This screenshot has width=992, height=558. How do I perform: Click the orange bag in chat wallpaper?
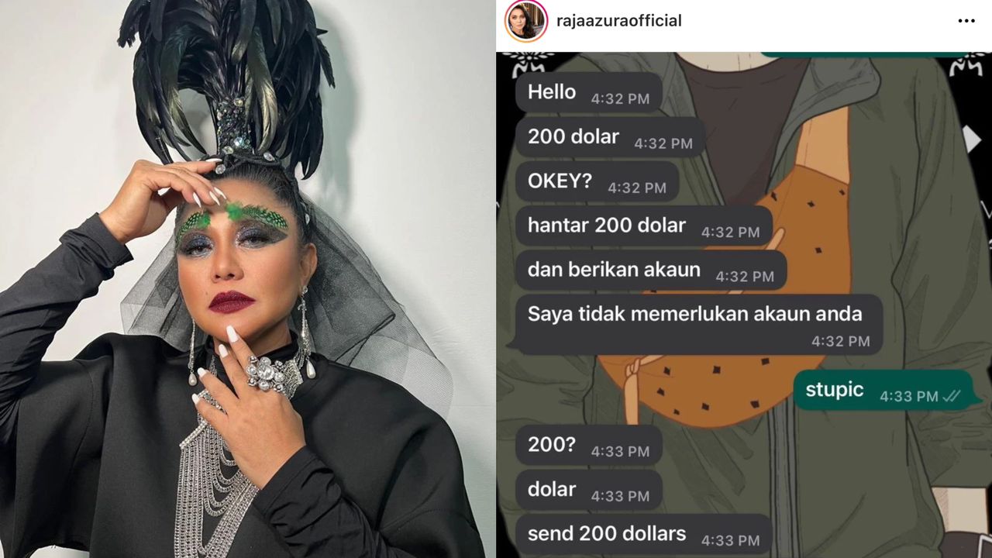point(728,310)
